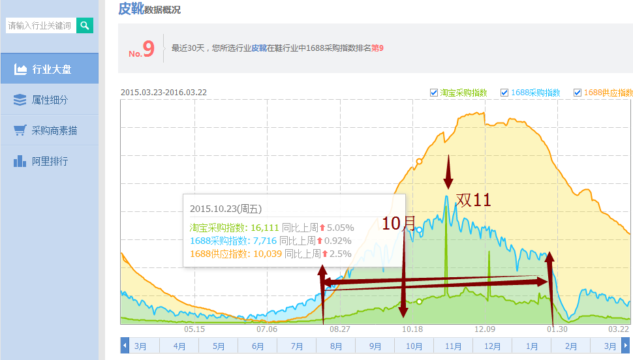The height and width of the screenshot is (360, 633).
Task: Toggle 淘宝采购指数 checkbox
Action: 434,93
